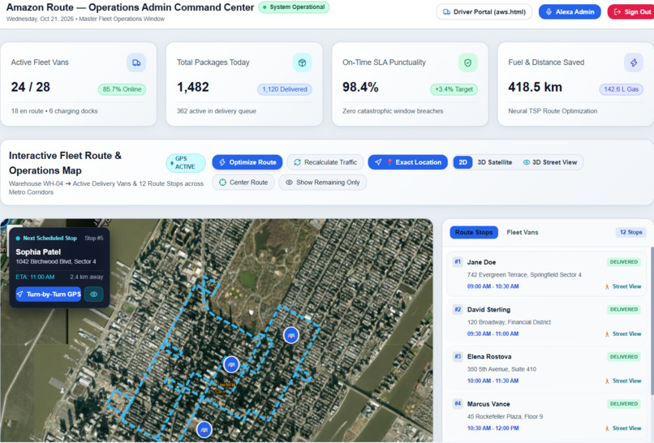Screen dimensions: 654x443
Task: Click the 142.6 L Gas badge
Action: [x=621, y=89]
